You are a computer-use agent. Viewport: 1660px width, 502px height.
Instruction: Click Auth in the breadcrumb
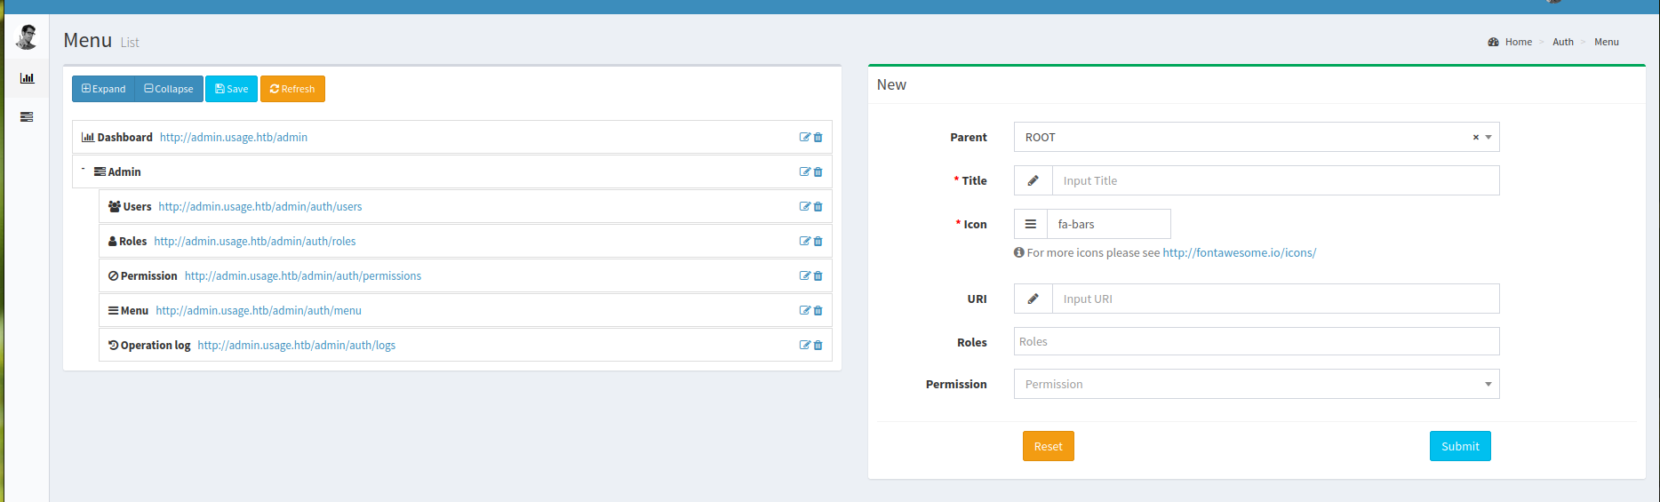pyautogui.click(x=1562, y=42)
